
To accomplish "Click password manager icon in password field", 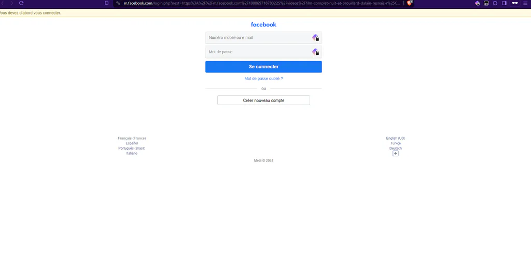I will click(315, 52).
